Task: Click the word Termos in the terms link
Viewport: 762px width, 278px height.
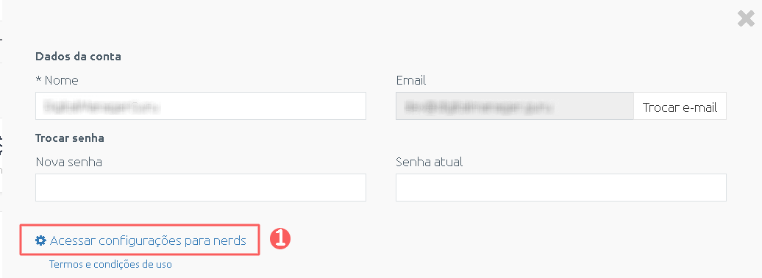Action: coord(64,265)
